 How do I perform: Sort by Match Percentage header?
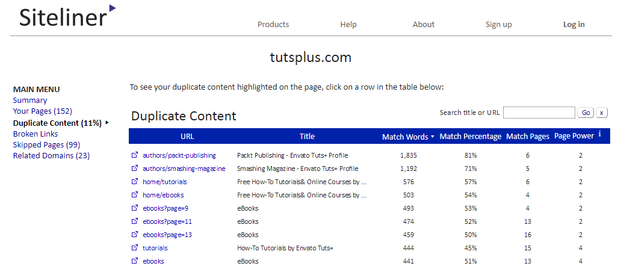pyautogui.click(x=471, y=137)
